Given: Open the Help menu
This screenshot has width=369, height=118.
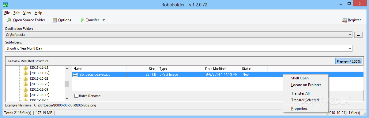Looking at the screenshot, I should point(38,13).
